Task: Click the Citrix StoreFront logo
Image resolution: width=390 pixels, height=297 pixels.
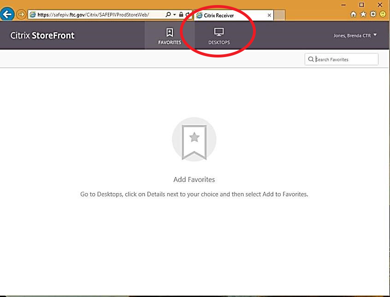Action: coord(42,35)
